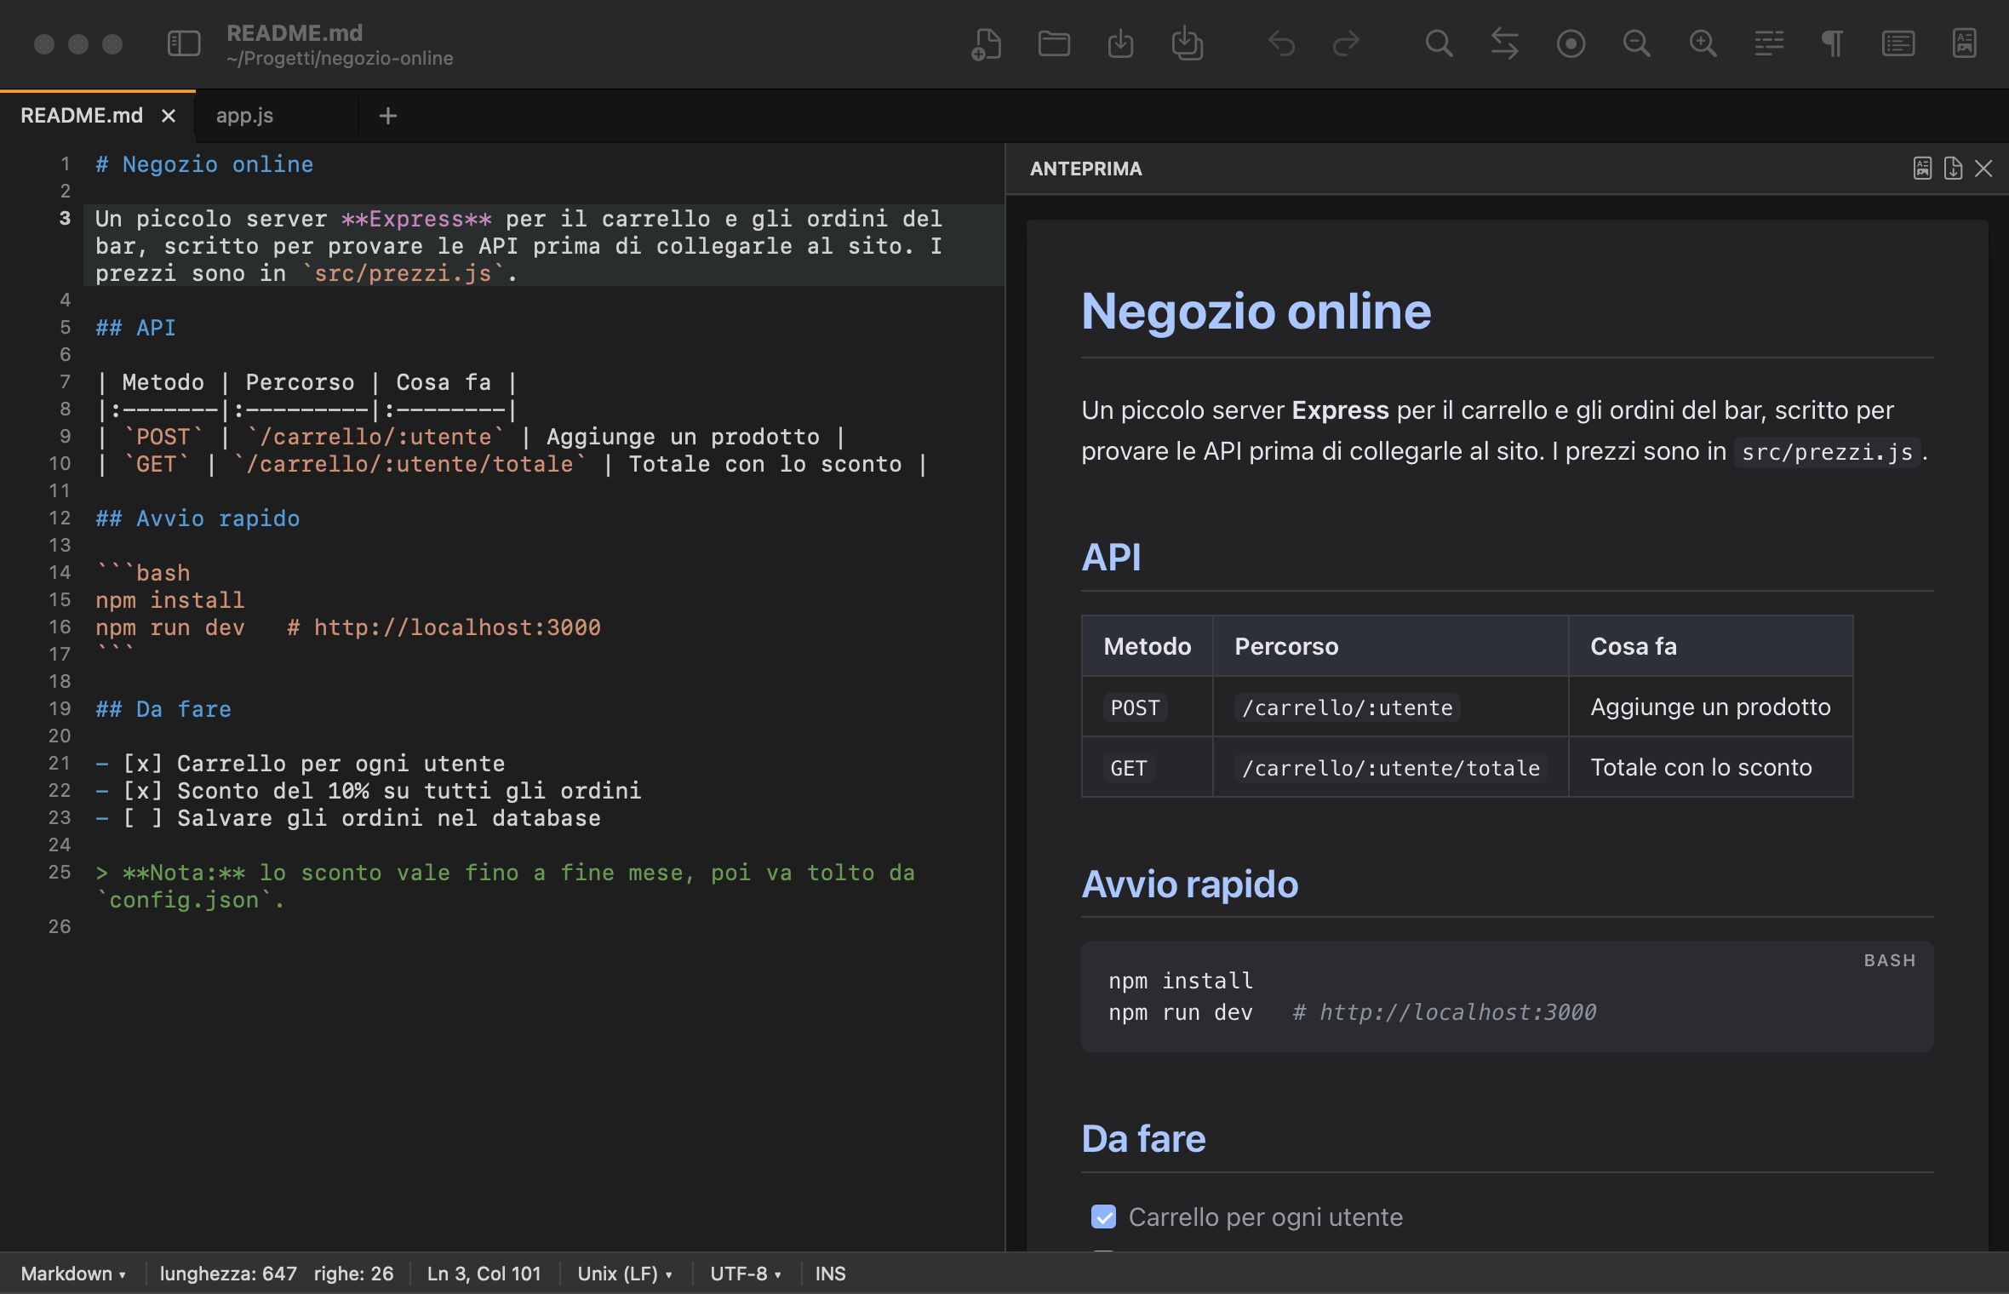2009x1294 pixels.
Task: Click the 'Ln 3, Col 101' position indicator
Action: (484, 1274)
